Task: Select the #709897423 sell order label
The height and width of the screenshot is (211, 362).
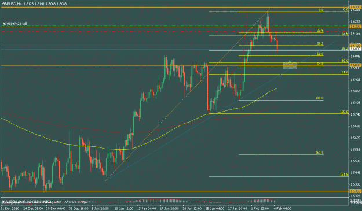Action: pyautogui.click(x=15, y=24)
